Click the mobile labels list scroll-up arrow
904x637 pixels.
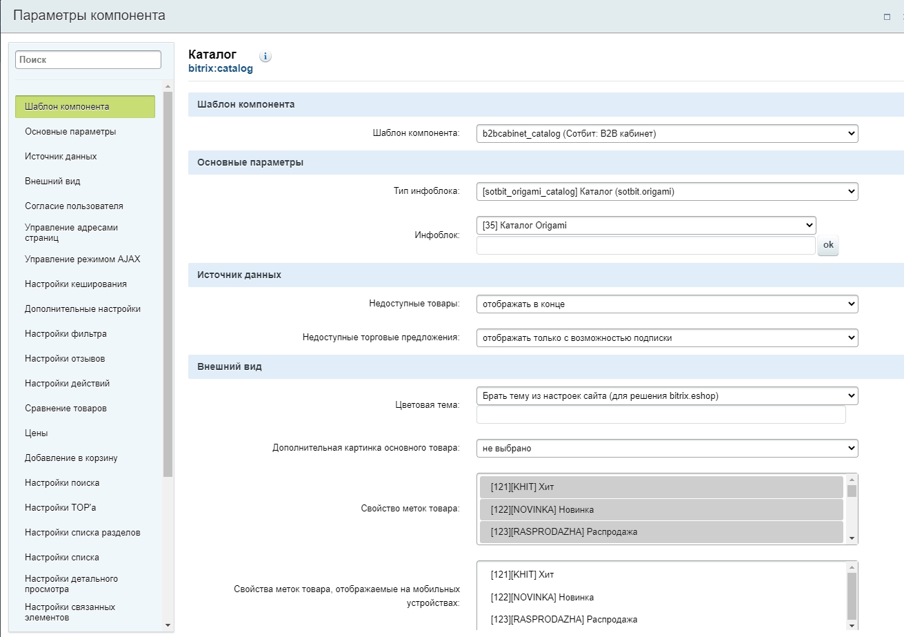[852, 567]
